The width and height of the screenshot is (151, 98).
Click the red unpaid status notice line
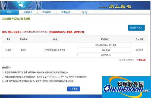(43, 32)
